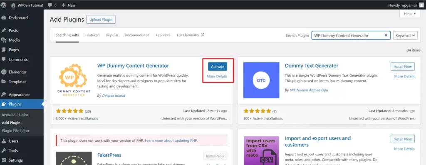426x165 pixels.
Task: Open Add Plugin submenu item
Action: pos(11,123)
